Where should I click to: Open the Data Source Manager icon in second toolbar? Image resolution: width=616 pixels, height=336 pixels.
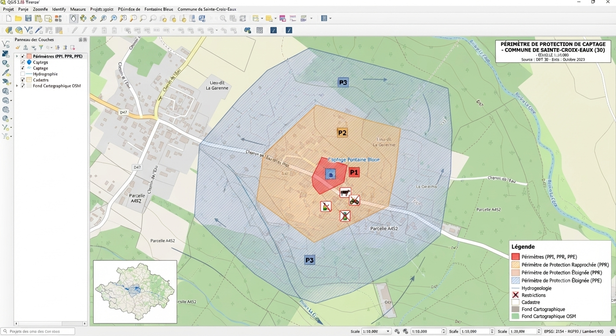9,30
